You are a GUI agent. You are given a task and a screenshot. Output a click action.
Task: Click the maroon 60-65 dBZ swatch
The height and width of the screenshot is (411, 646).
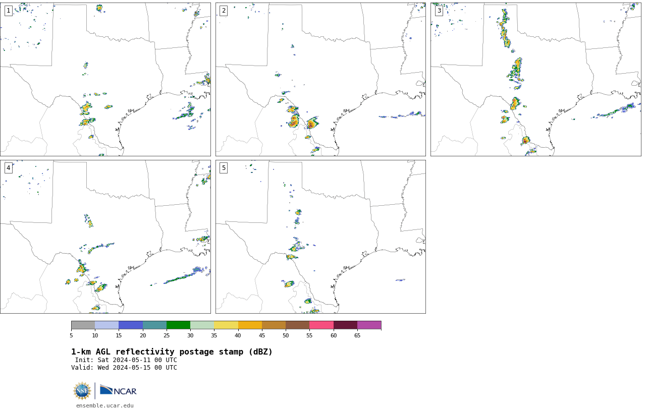(345, 325)
